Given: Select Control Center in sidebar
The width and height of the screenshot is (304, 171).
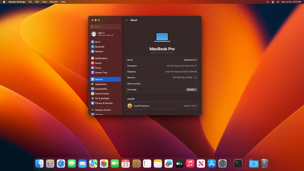Looking at the screenshot, I should (105, 94).
